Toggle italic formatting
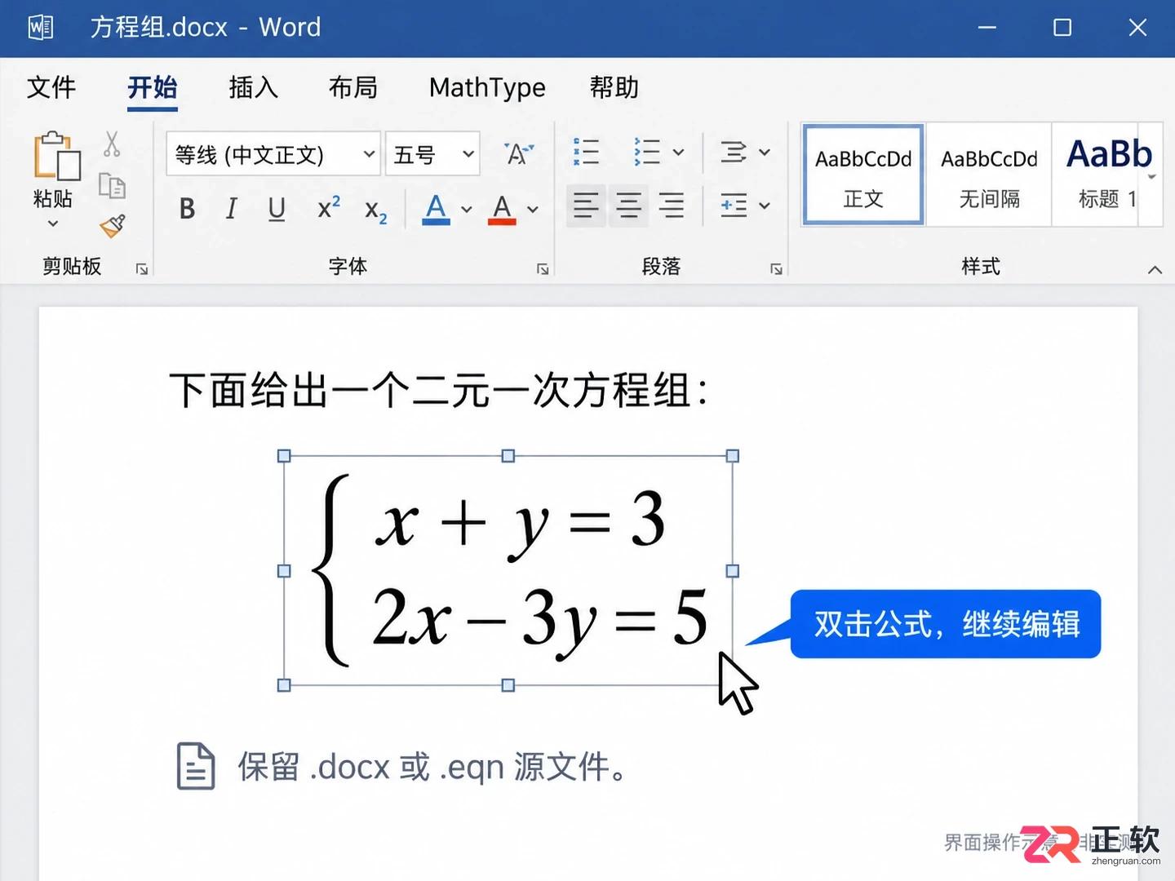Viewport: 1175px width, 881px height. pos(232,209)
